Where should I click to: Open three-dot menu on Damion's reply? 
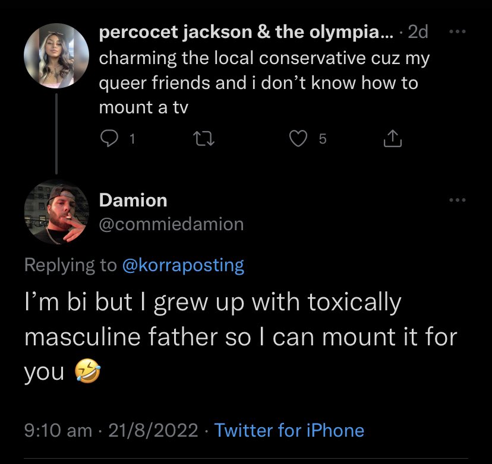pyautogui.click(x=458, y=200)
